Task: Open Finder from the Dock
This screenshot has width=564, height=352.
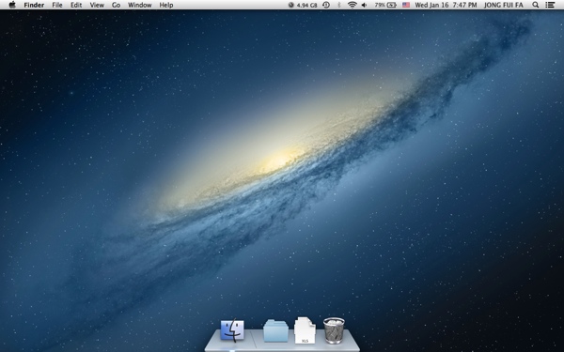Action: [232, 330]
